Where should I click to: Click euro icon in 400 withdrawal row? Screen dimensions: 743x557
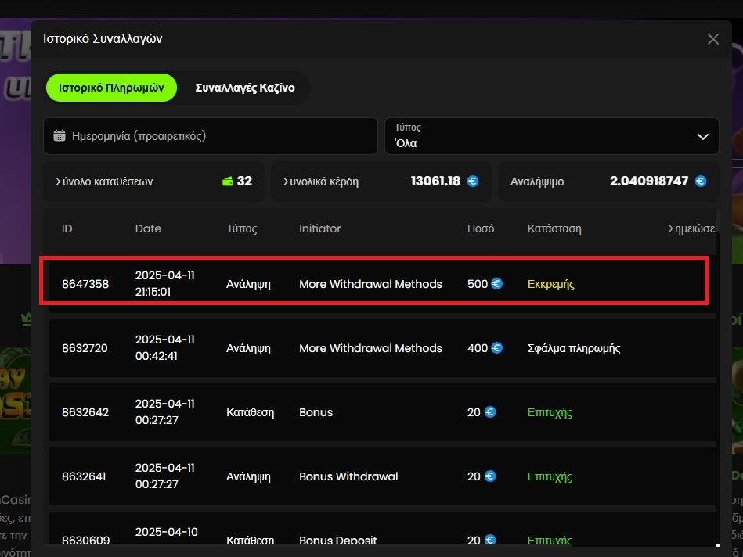pyautogui.click(x=496, y=348)
